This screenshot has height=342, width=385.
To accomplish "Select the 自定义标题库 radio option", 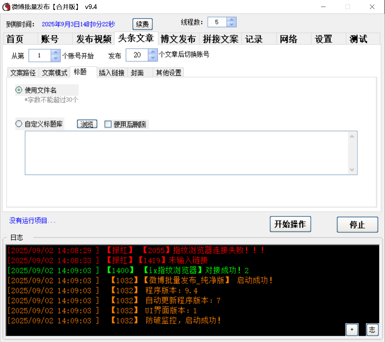I will (19, 124).
